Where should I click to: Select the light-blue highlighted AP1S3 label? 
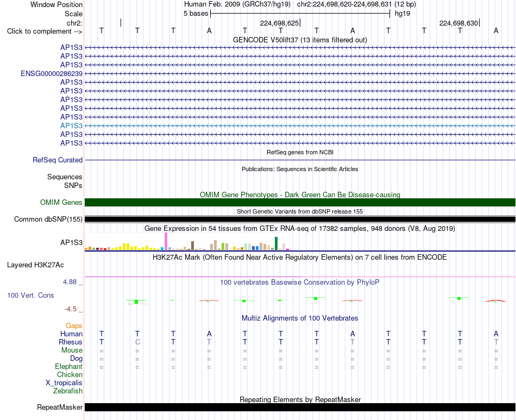tap(71, 126)
